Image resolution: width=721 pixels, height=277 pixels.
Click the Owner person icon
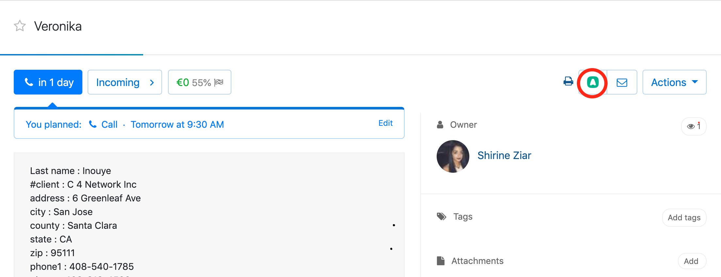(x=440, y=124)
